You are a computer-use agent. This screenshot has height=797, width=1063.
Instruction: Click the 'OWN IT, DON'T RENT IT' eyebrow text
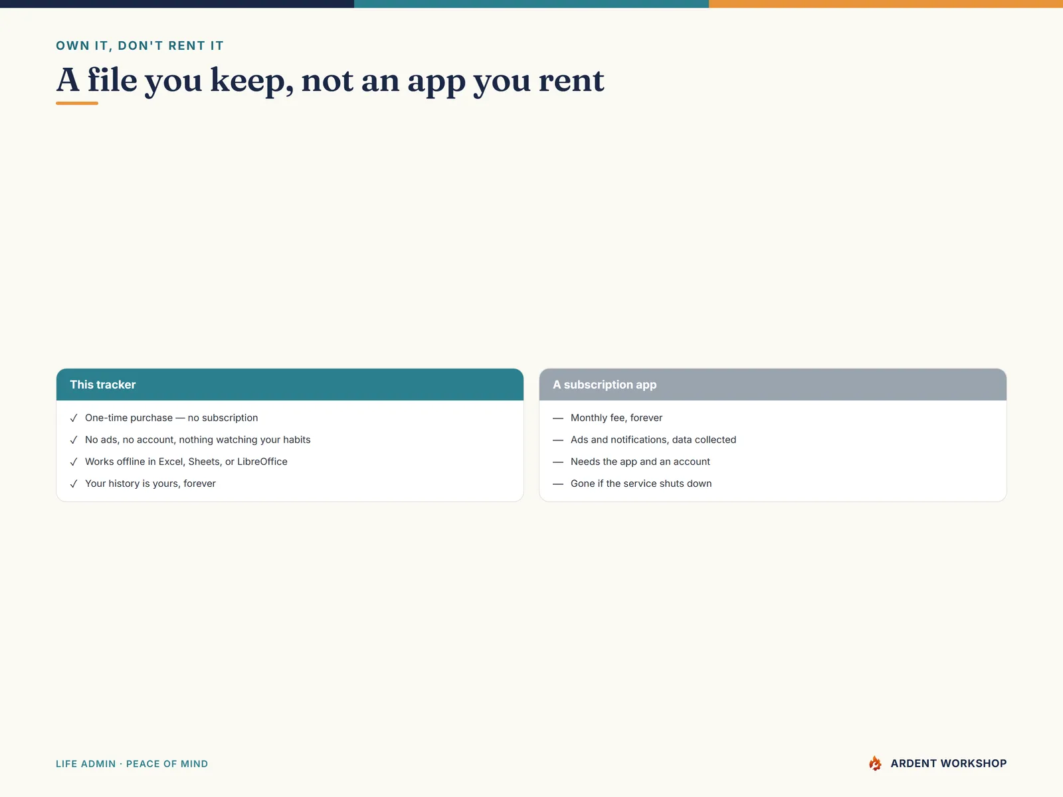point(140,46)
